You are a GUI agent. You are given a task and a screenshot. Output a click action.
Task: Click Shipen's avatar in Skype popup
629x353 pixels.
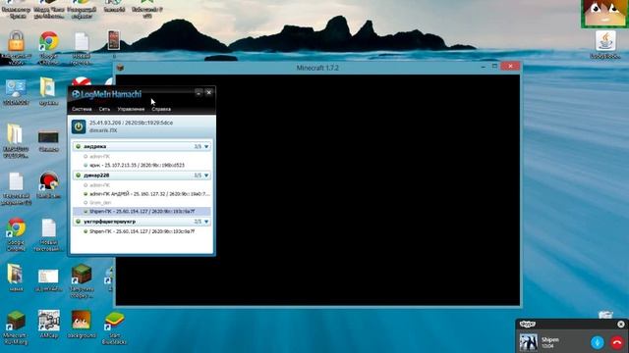coord(529,343)
